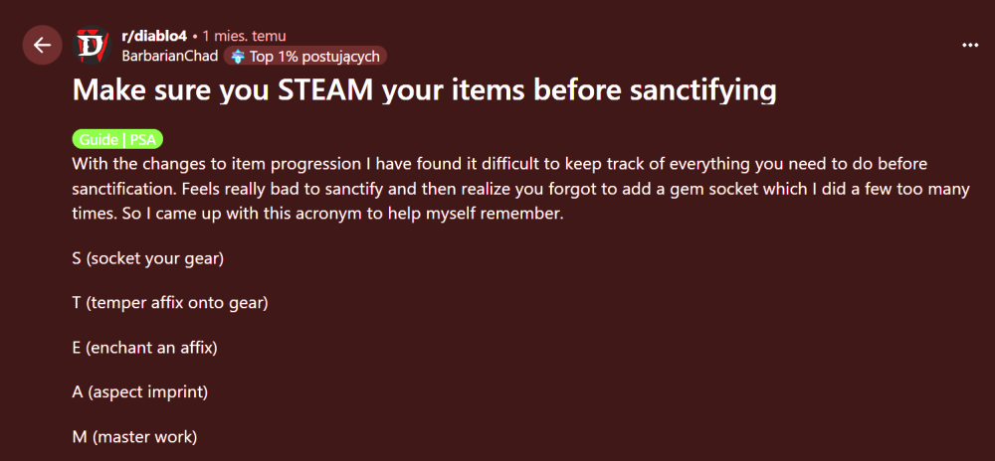Screen dimensions: 995x461
Task: Click the "E (enchant an affix)" line
Action: coord(144,348)
